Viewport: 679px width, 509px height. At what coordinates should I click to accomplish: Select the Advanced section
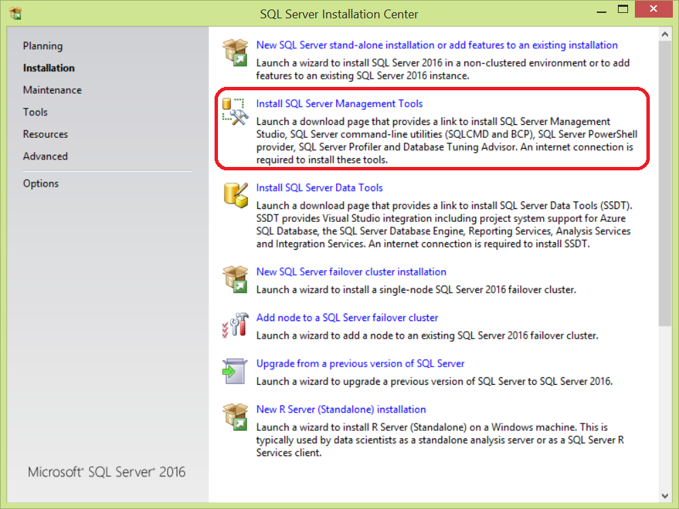[x=45, y=156]
